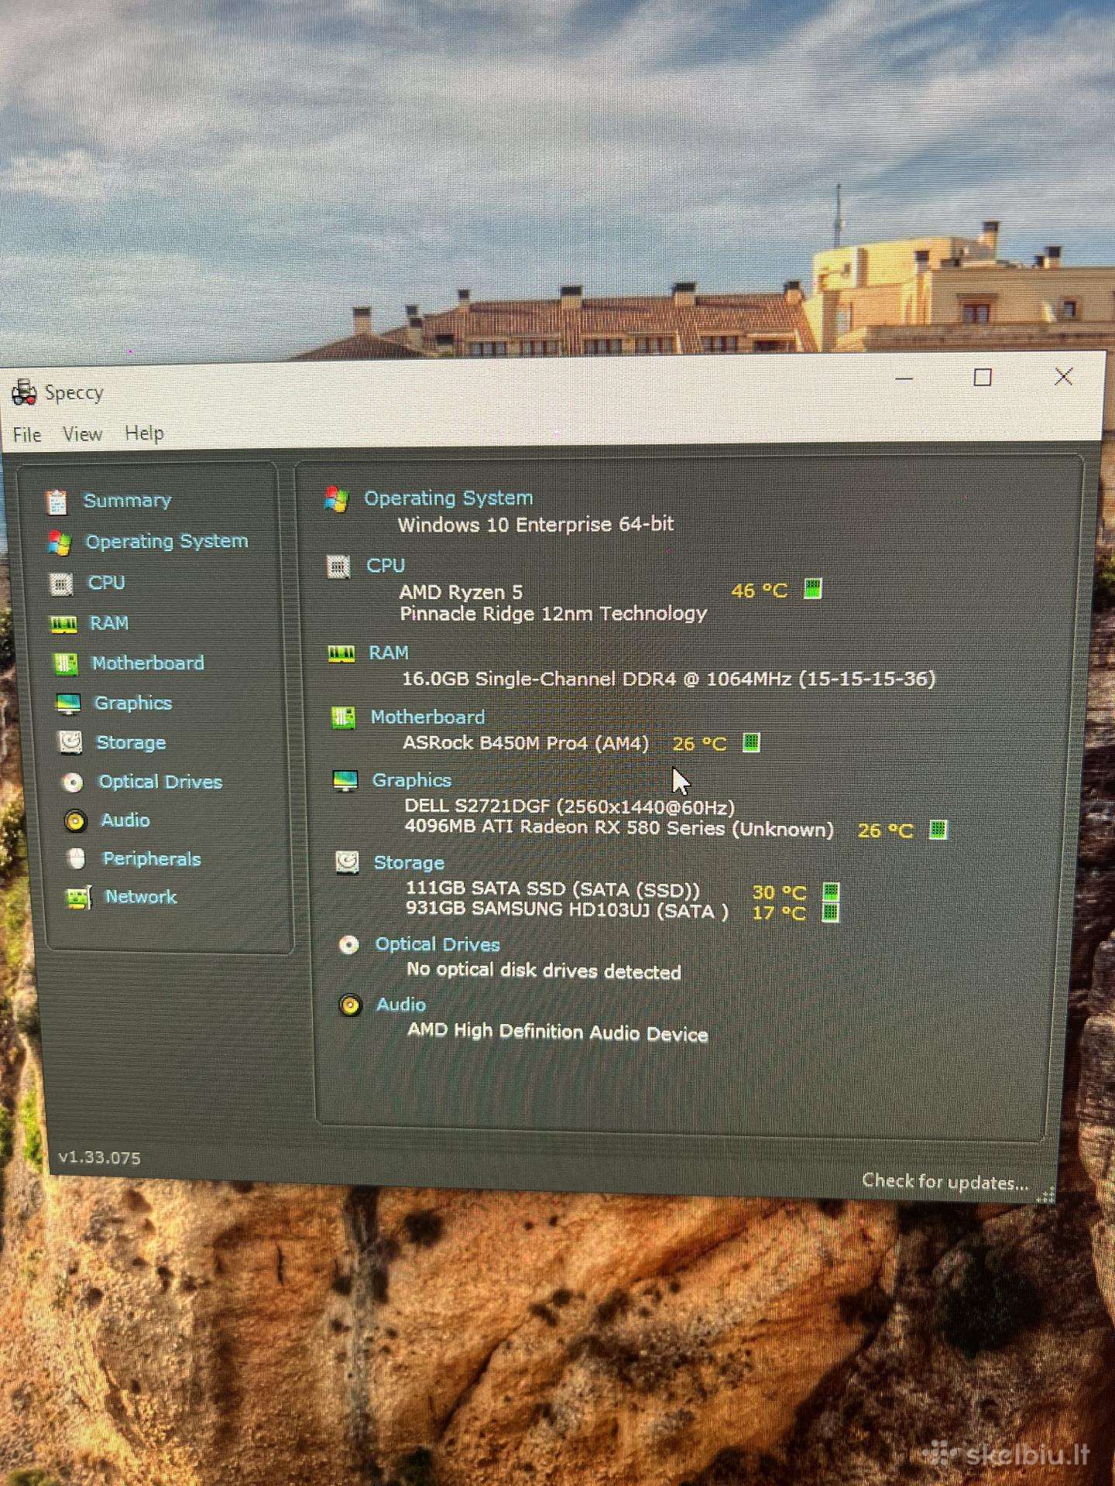Click the Speccy app icon in title bar
The height and width of the screenshot is (1486, 1115).
[24, 392]
